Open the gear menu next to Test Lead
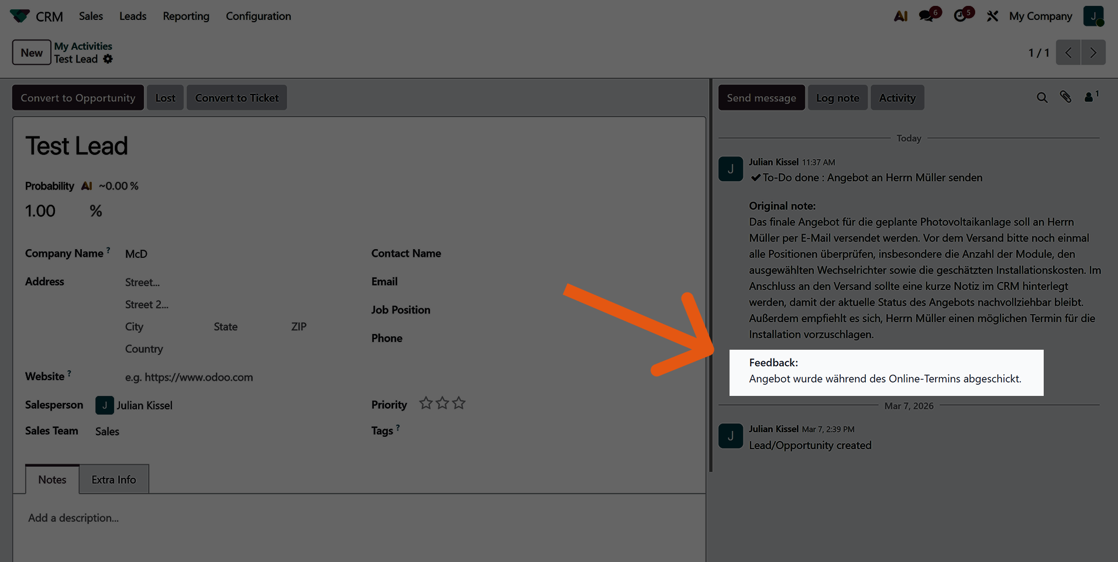The height and width of the screenshot is (562, 1118). [x=108, y=59]
